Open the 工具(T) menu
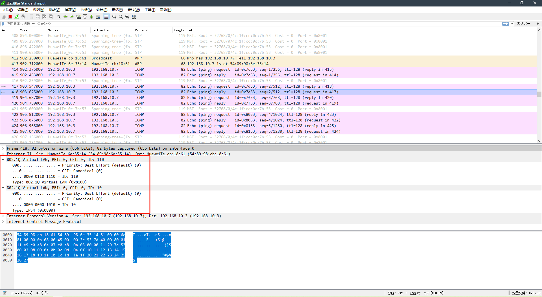 [150, 10]
